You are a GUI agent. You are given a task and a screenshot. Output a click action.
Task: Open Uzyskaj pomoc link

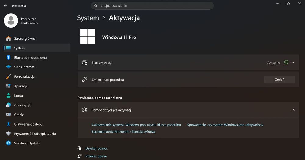click(96, 148)
